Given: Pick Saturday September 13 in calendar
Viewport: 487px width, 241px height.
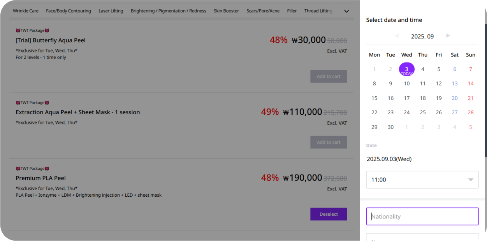Looking at the screenshot, I should tap(455, 84).
